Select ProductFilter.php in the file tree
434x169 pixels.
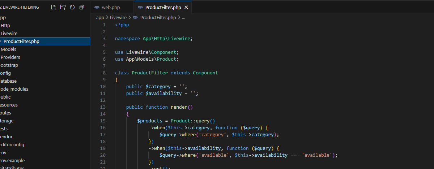coord(45,41)
